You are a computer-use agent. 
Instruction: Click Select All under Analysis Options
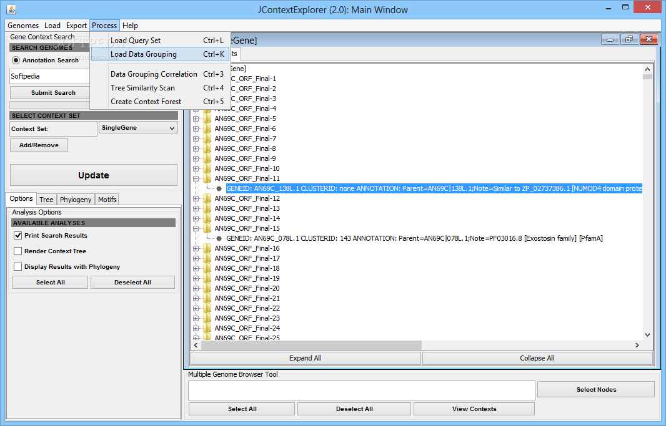[50, 283]
